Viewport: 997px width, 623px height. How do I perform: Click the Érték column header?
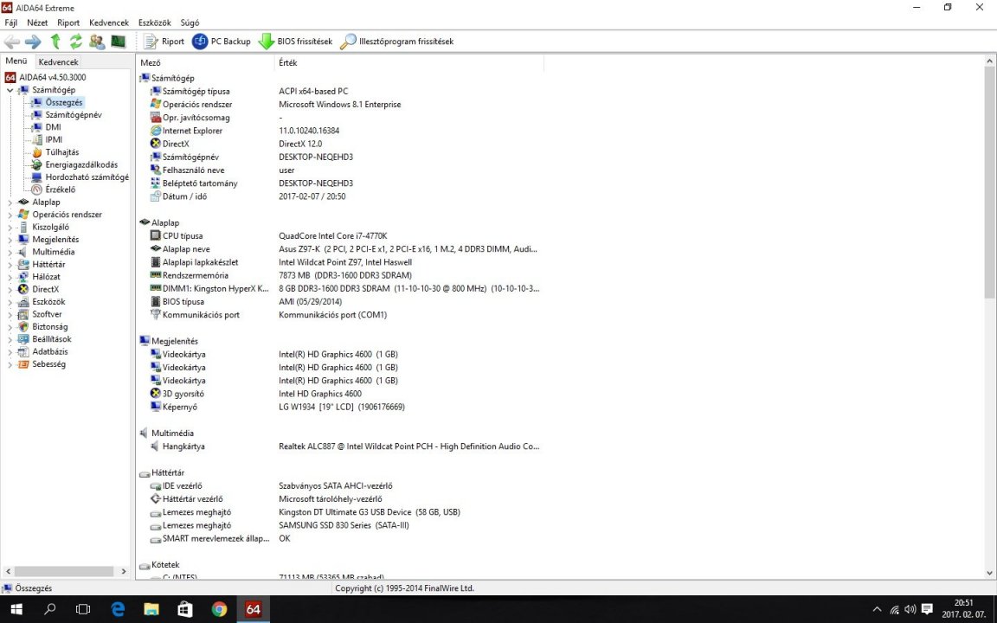pyautogui.click(x=408, y=63)
